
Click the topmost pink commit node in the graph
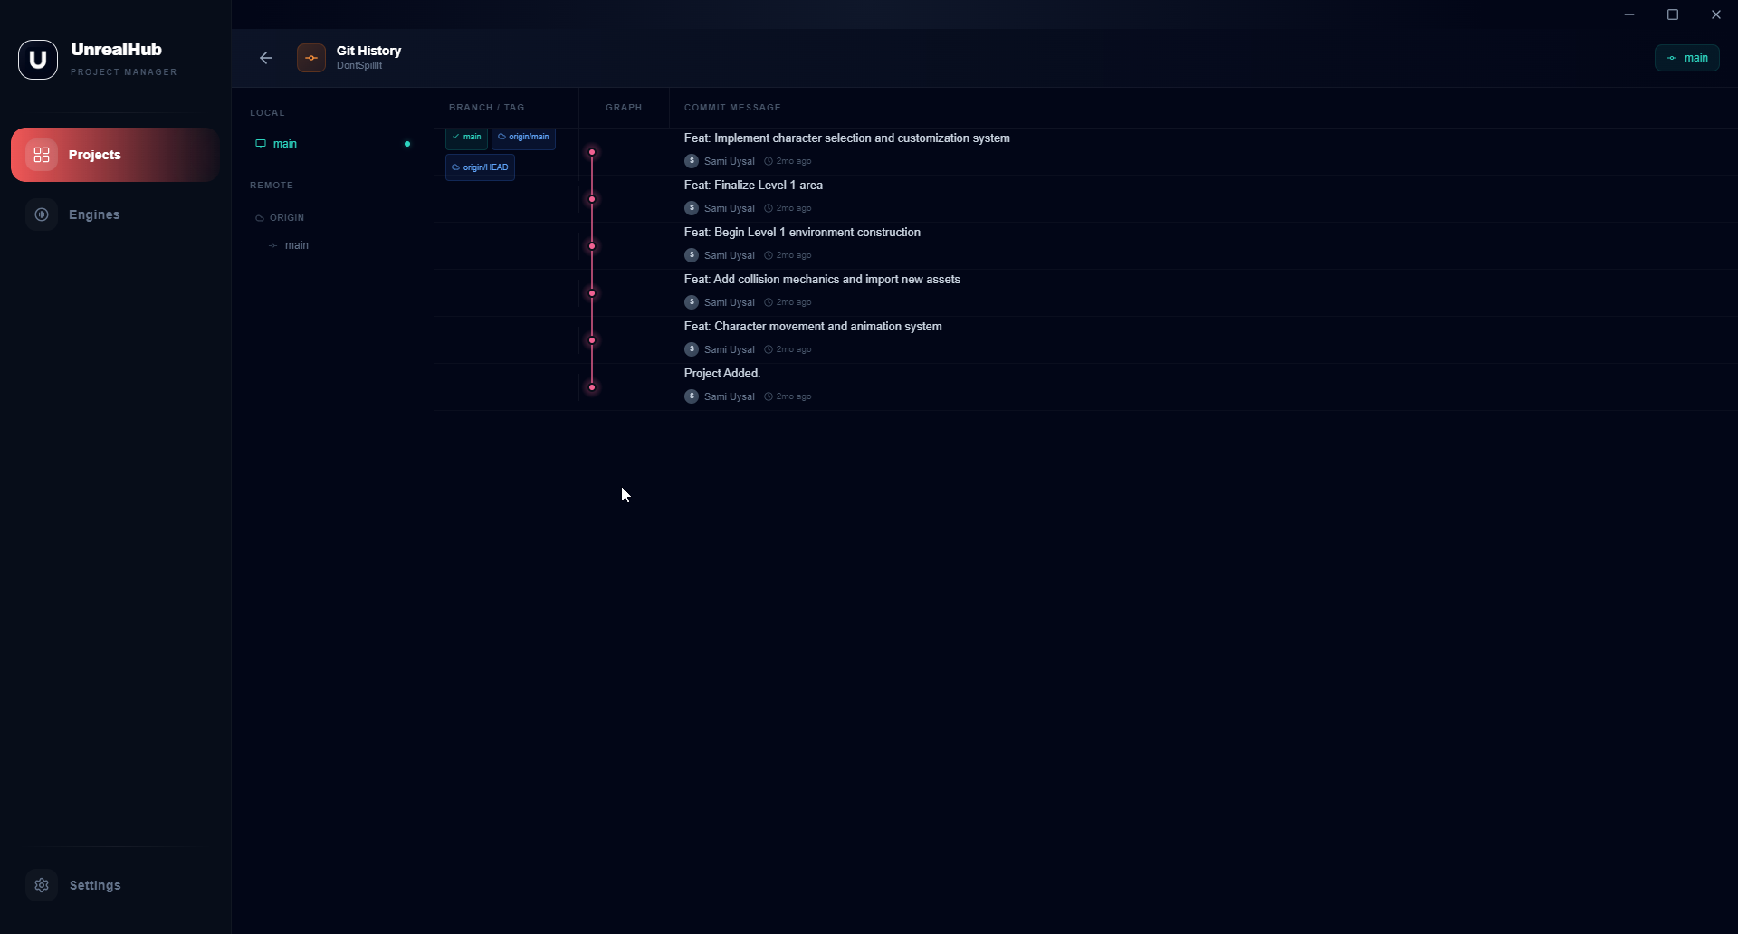pyautogui.click(x=592, y=152)
